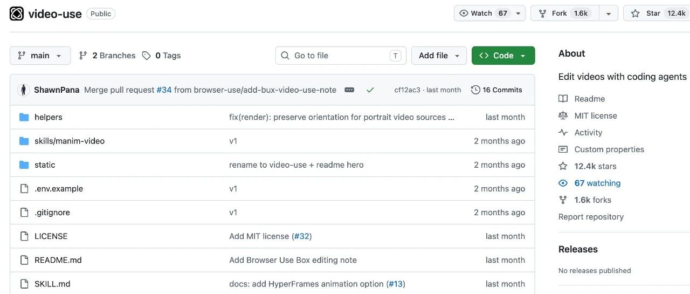Open the .gitignore file

tap(52, 213)
